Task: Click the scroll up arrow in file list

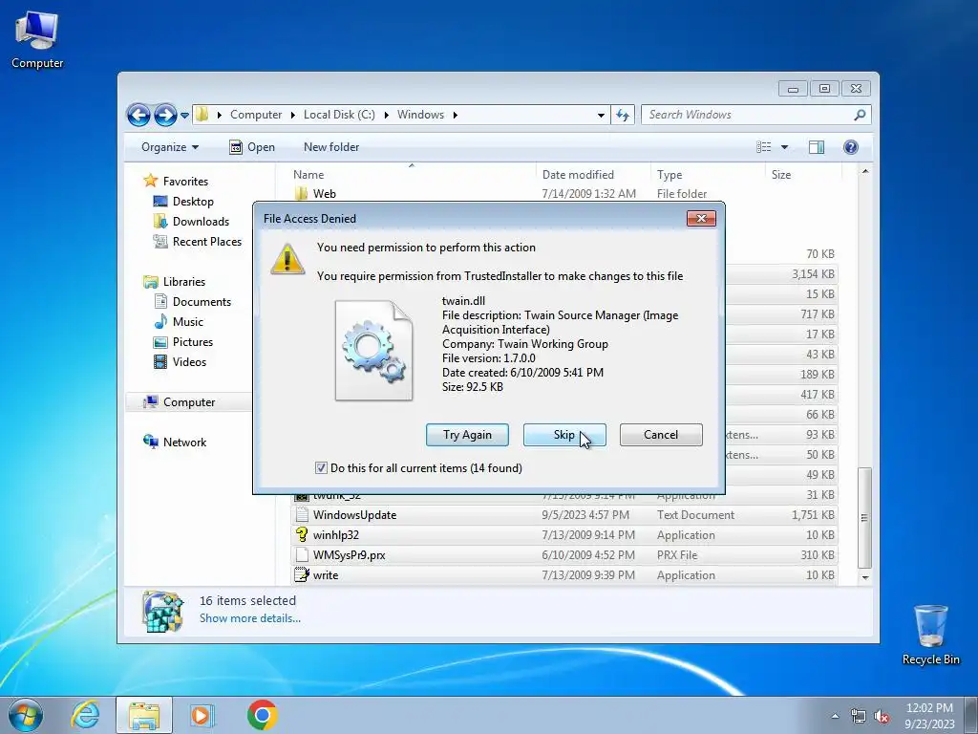Action: click(x=864, y=172)
